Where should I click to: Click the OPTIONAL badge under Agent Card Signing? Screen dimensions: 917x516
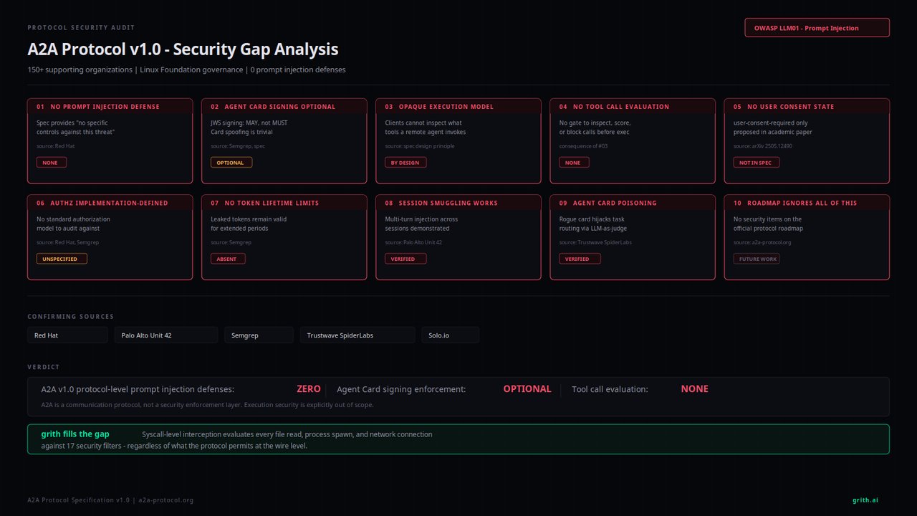(231, 162)
